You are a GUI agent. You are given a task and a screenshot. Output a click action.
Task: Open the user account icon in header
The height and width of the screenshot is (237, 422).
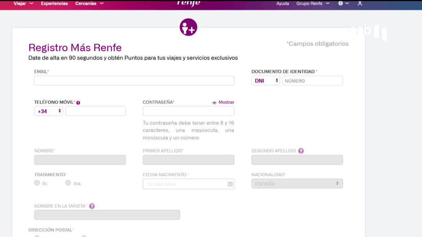pyautogui.click(x=360, y=4)
